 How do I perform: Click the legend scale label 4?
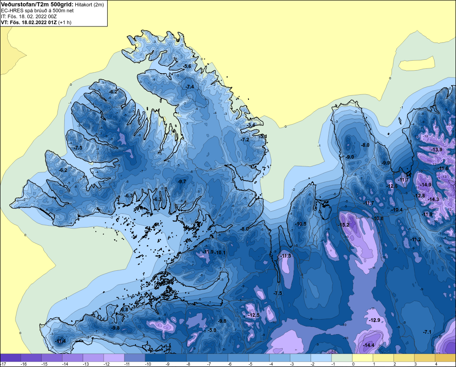click(x=436, y=364)
